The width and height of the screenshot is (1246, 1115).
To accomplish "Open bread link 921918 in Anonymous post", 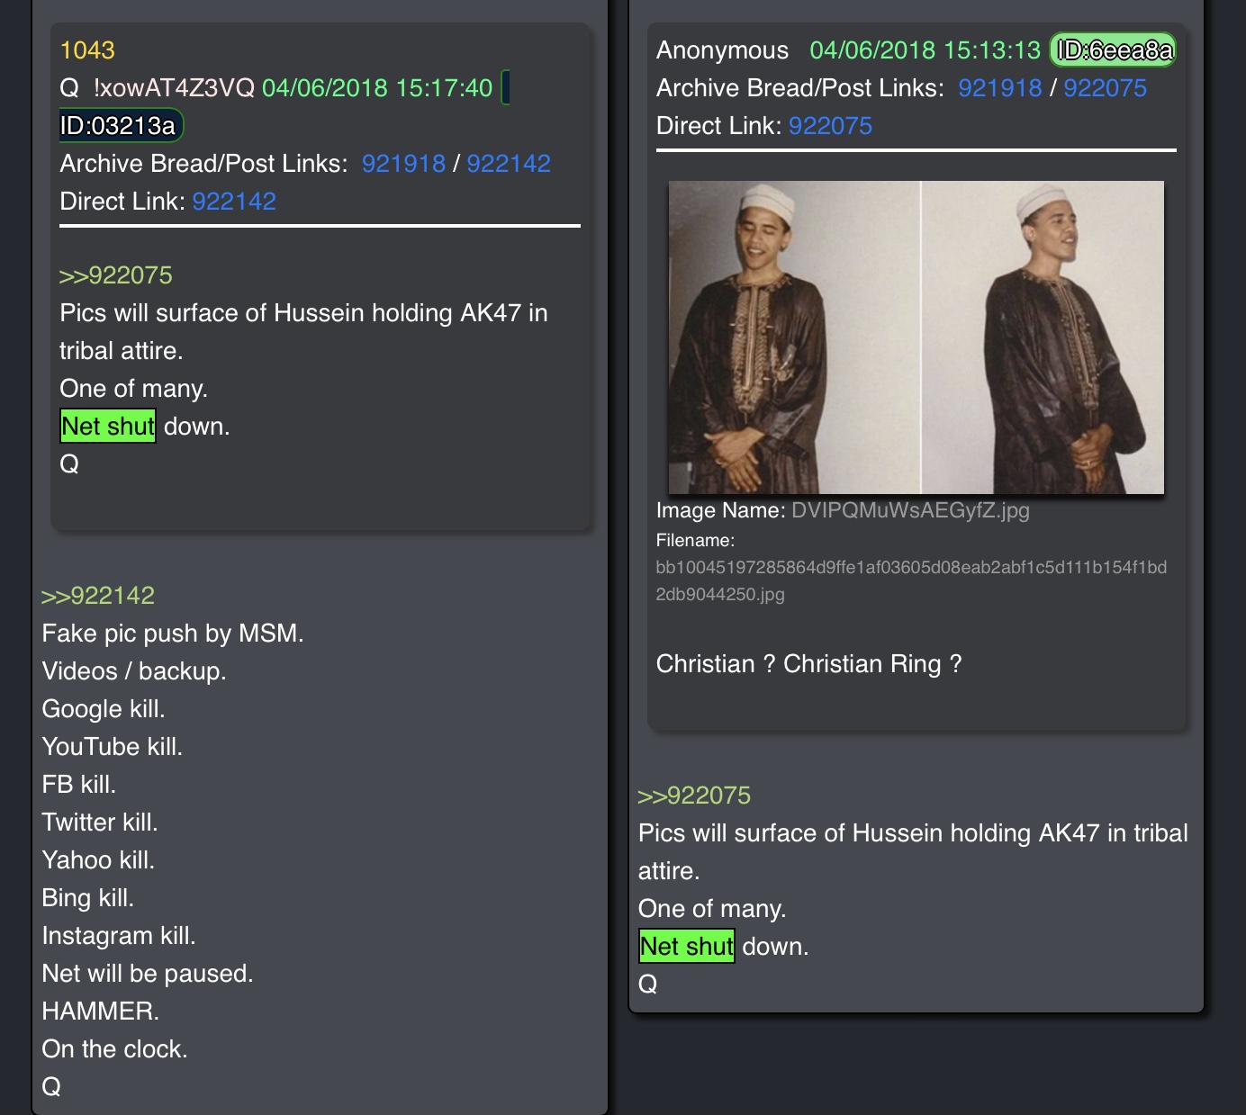I will (1000, 88).
